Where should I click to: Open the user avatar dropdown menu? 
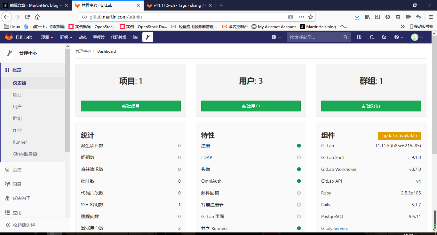coord(417,37)
